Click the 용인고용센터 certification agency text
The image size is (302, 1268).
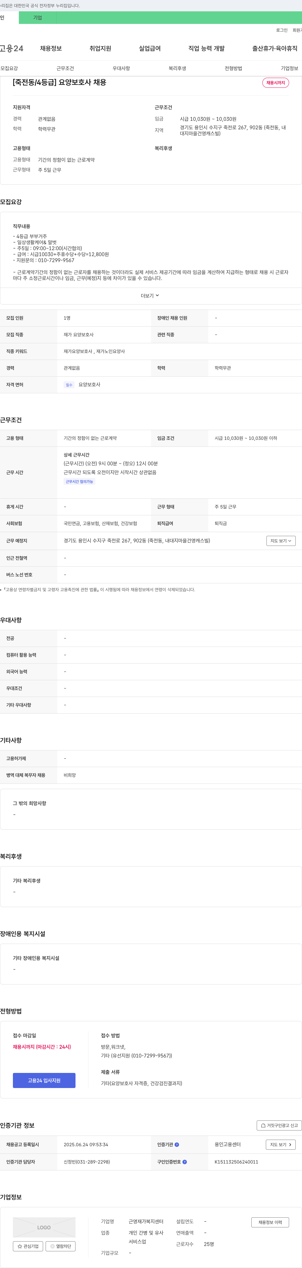(228, 1144)
